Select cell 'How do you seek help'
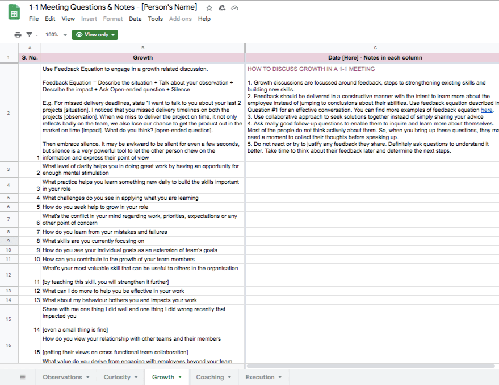 click(143, 207)
